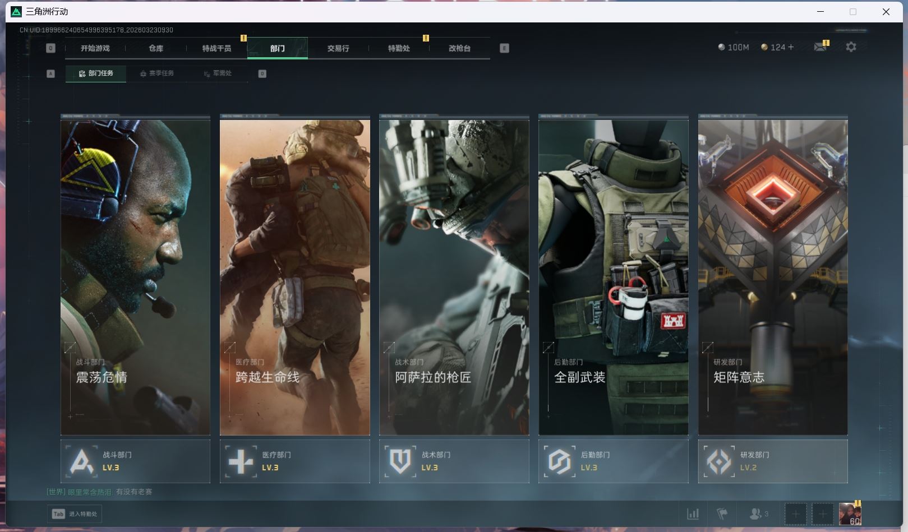Click the 医疗部门 medical cross emblem
The height and width of the screenshot is (532, 908).
tap(241, 461)
